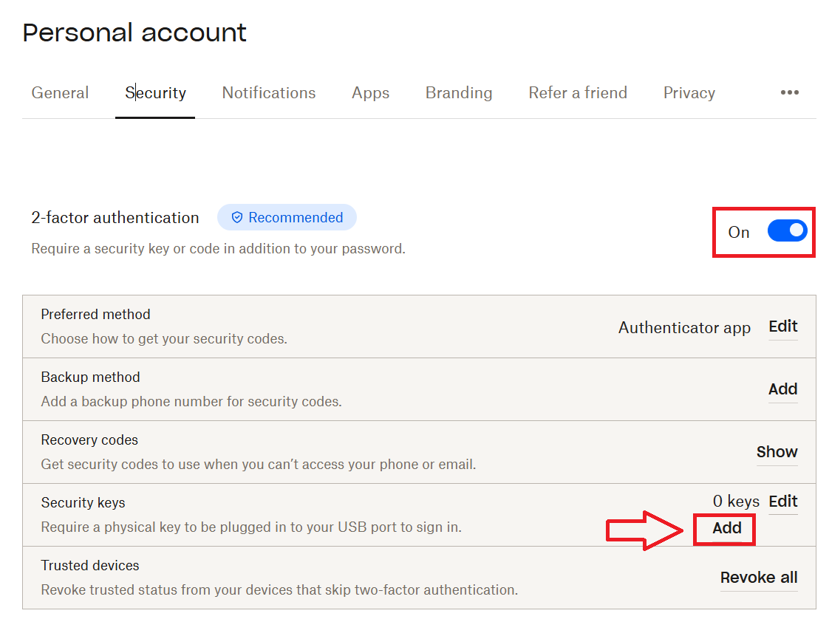
Task: Edit the preferred method setting
Action: (782, 326)
